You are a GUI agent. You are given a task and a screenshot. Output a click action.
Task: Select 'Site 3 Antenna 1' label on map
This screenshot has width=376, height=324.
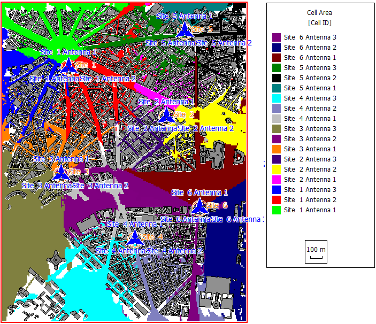tap(60, 159)
